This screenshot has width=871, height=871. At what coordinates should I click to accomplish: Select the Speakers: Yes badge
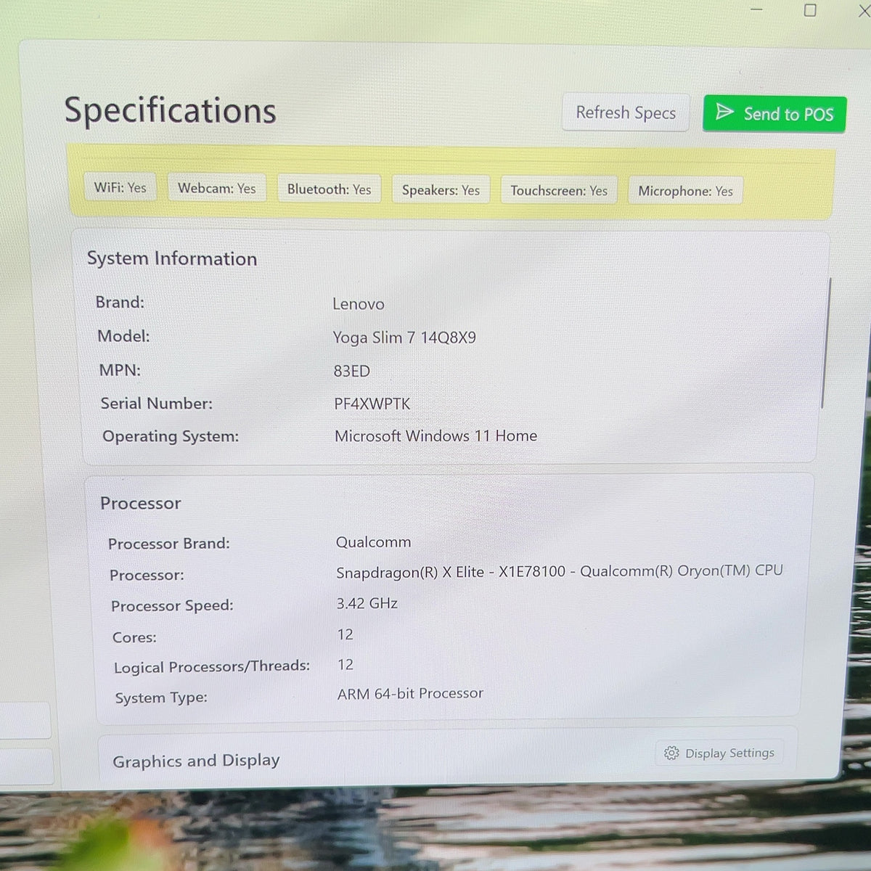pyautogui.click(x=441, y=190)
